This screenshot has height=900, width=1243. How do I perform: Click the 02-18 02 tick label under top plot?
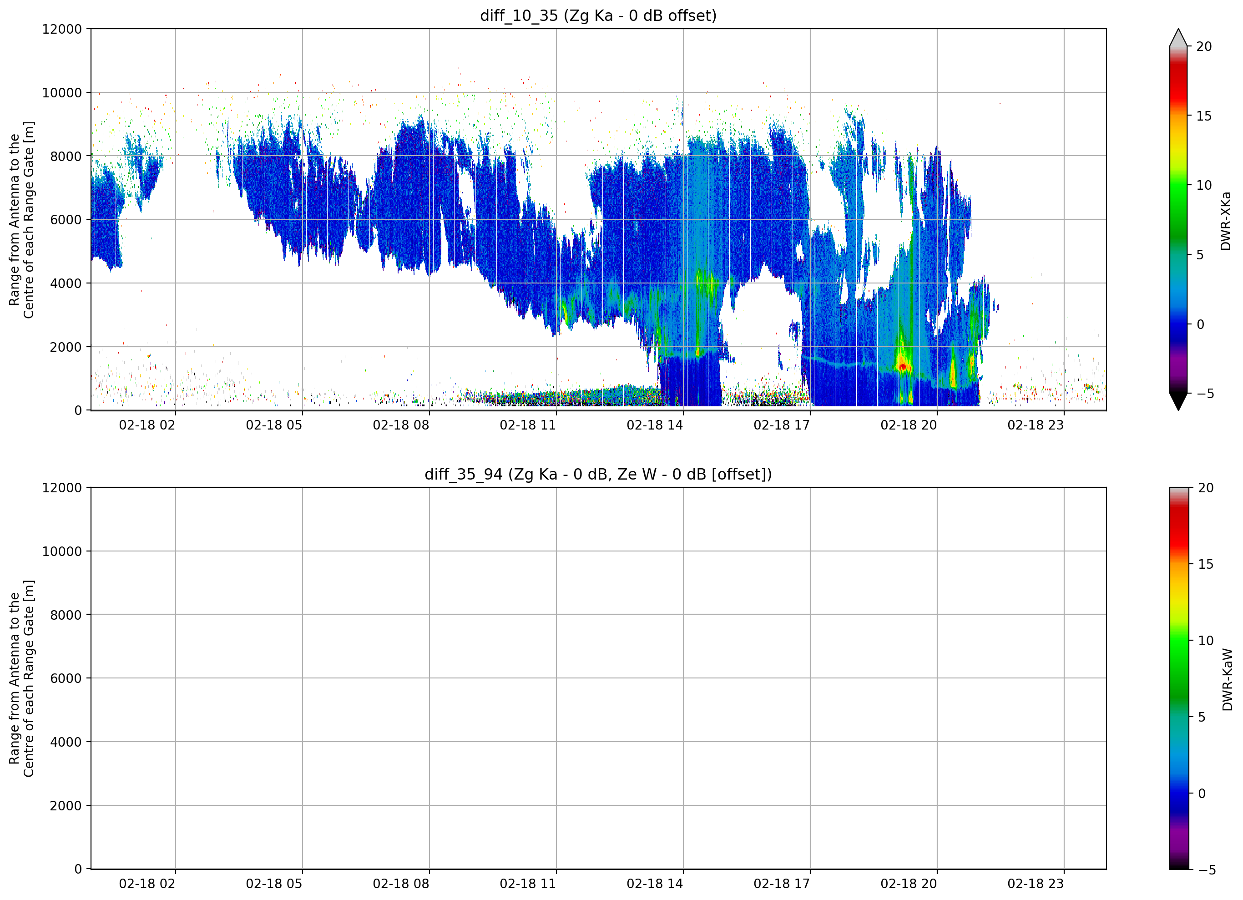pos(147,425)
